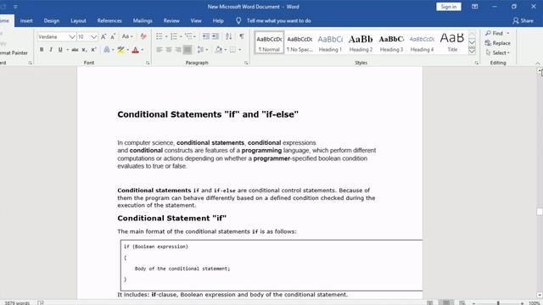Viewport: 543px width, 305px height.
Task: Shrink font size with the smaller A icon
Action: 113,36
